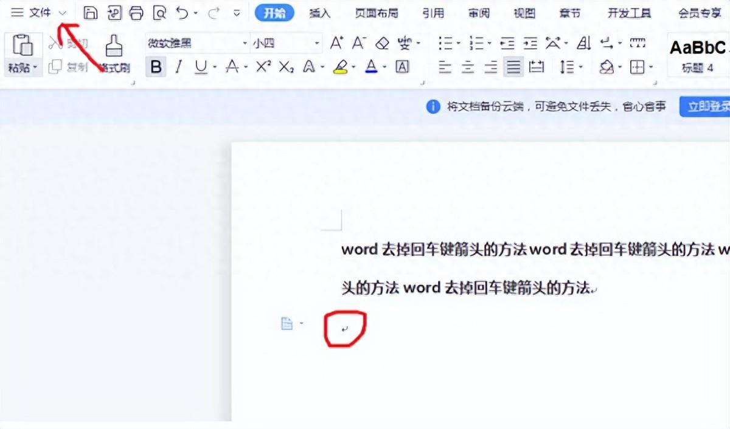Click the Subscript X₂ icon
Screen dimensions: 730x429
(x=286, y=67)
